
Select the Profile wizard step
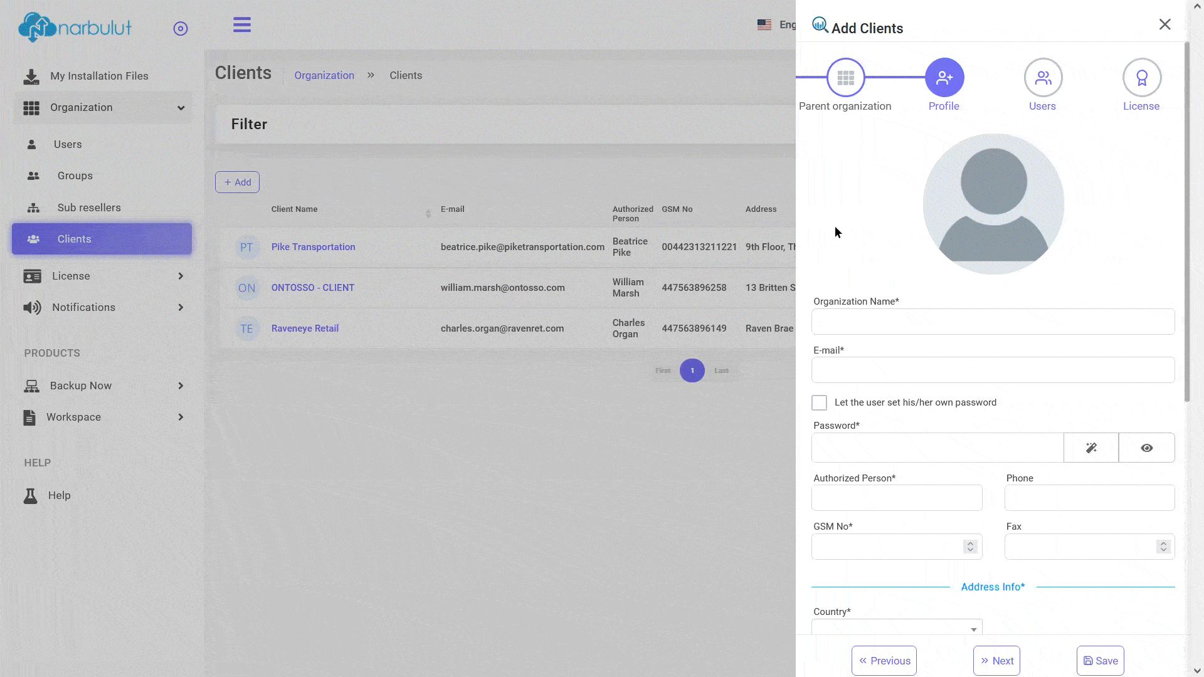(x=944, y=78)
